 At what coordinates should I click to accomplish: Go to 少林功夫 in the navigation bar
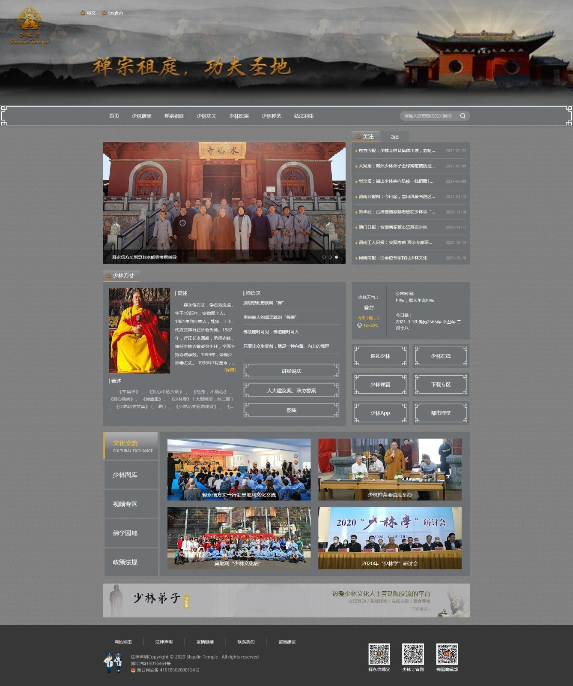pyautogui.click(x=206, y=116)
